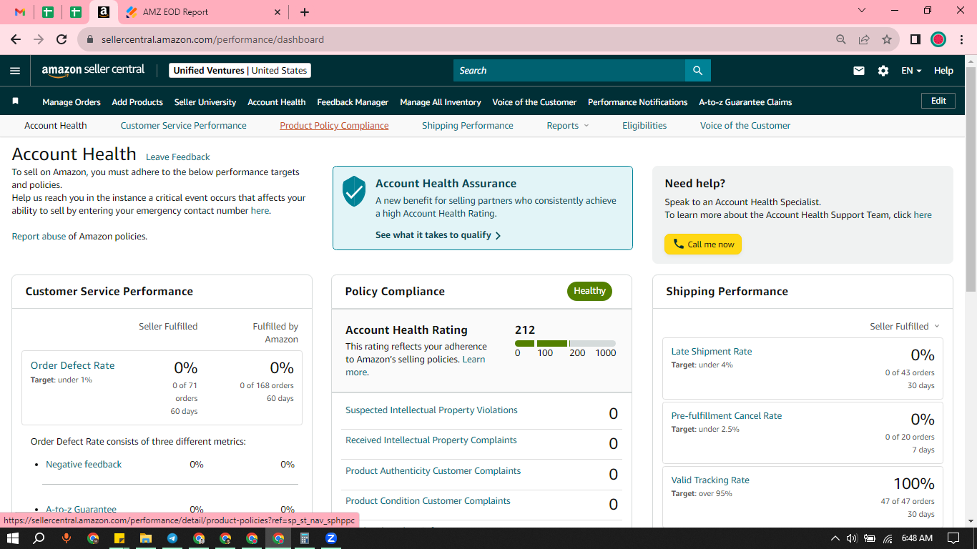The height and width of the screenshot is (549, 977).
Task: Expand 'See what it takes to qualify'
Action: click(x=438, y=235)
